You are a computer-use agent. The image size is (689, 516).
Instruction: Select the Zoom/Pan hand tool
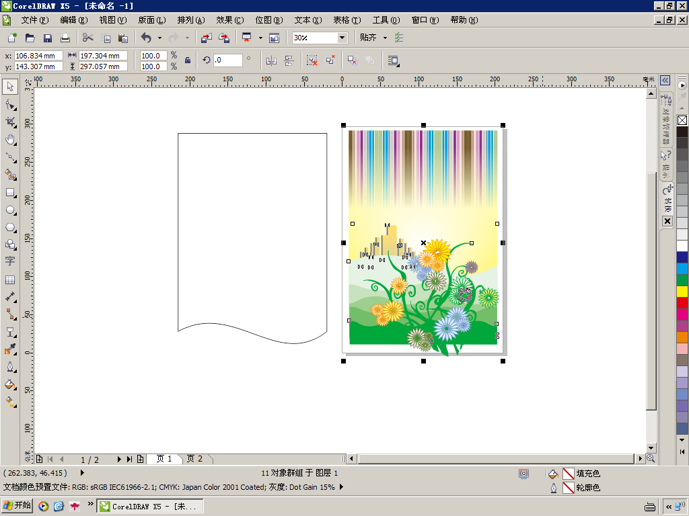(10, 140)
